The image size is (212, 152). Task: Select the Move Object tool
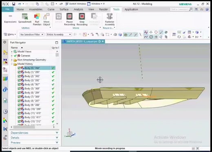(x=46, y=20)
